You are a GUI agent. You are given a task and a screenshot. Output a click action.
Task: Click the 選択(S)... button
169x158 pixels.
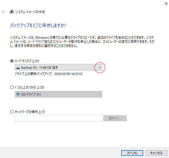[x=115, y=118]
